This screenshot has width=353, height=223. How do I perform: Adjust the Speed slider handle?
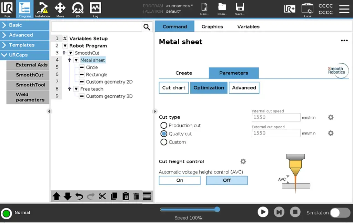click(x=217, y=210)
